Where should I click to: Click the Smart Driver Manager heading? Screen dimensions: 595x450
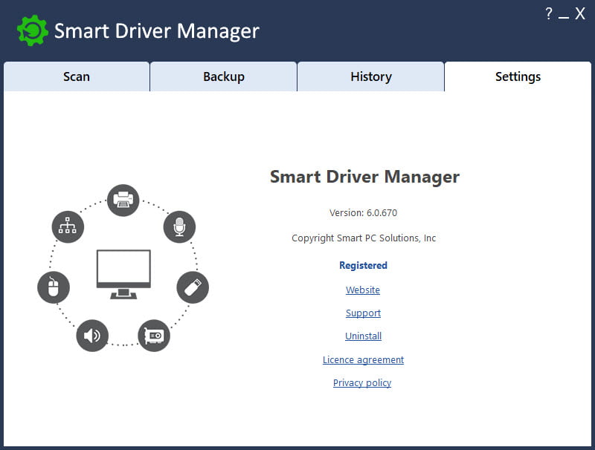pos(364,177)
